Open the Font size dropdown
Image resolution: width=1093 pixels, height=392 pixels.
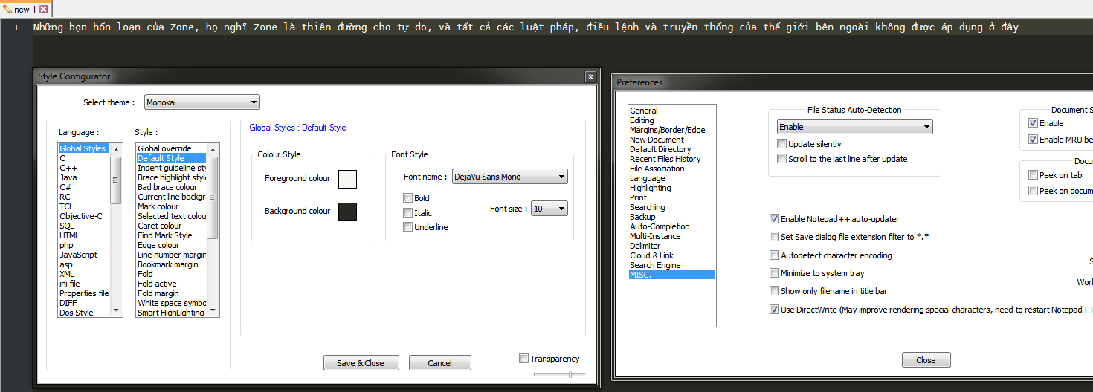[x=549, y=209]
